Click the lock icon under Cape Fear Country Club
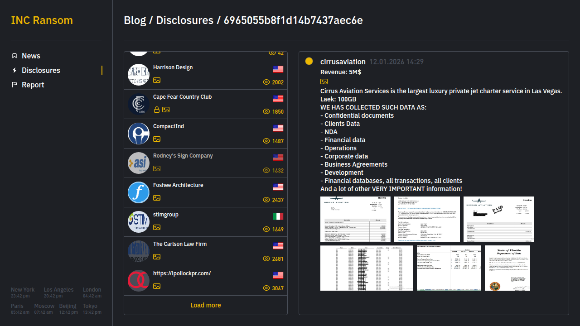This screenshot has height=326, width=580. click(x=157, y=110)
